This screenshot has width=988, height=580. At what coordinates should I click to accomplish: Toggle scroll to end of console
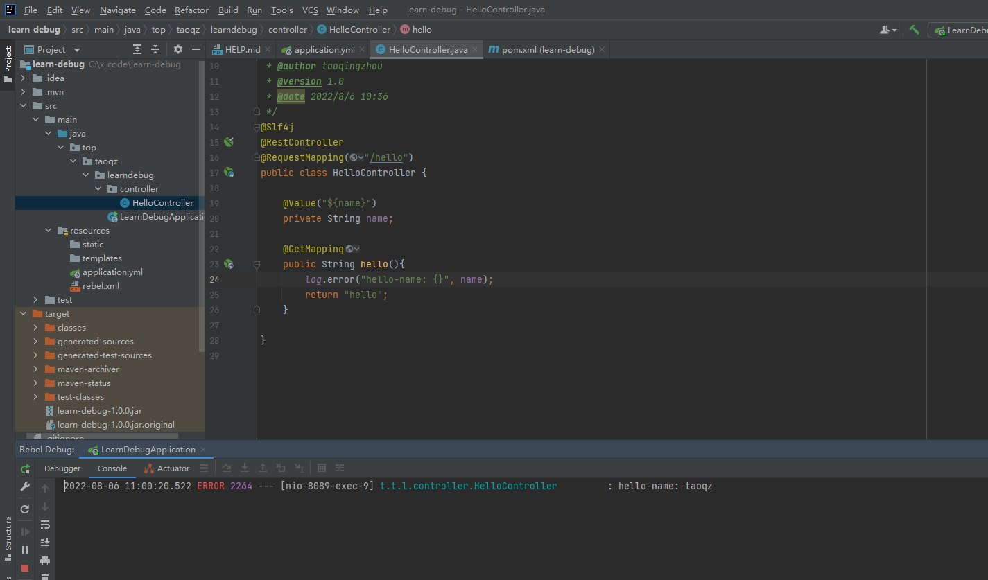click(45, 543)
